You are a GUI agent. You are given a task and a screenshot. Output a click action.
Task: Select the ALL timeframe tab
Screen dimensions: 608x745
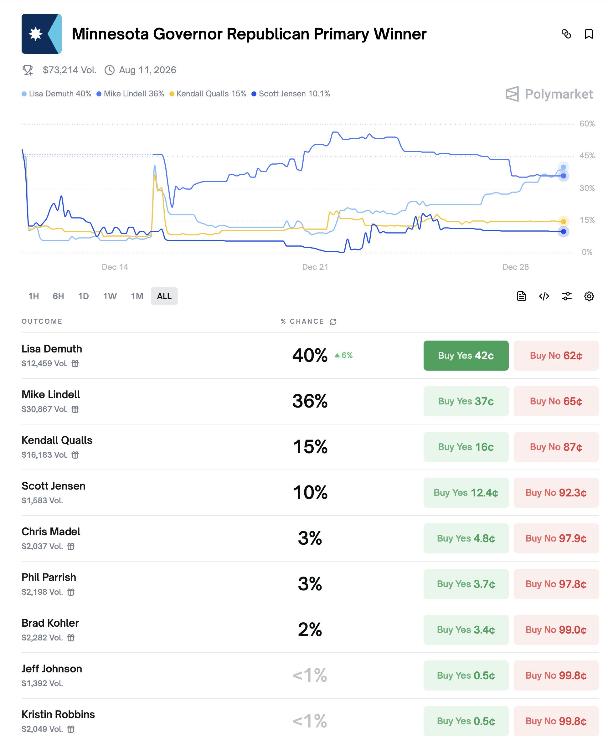coord(164,296)
